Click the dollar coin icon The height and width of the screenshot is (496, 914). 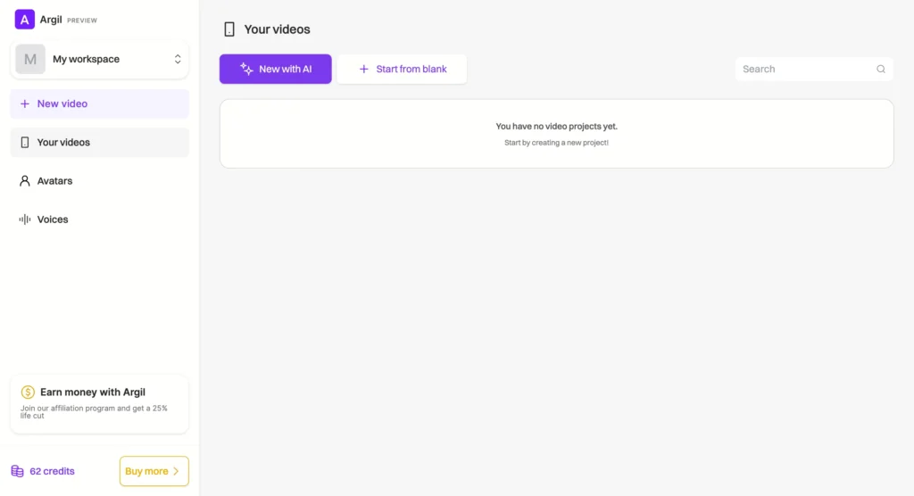pyautogui.click(x=28, y=392)
